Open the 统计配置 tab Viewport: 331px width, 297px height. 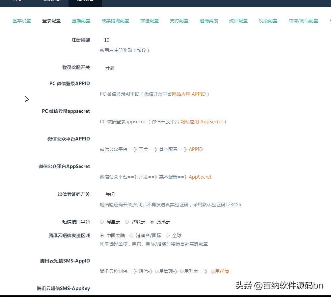pyautogui.click(x=238, y=21)
